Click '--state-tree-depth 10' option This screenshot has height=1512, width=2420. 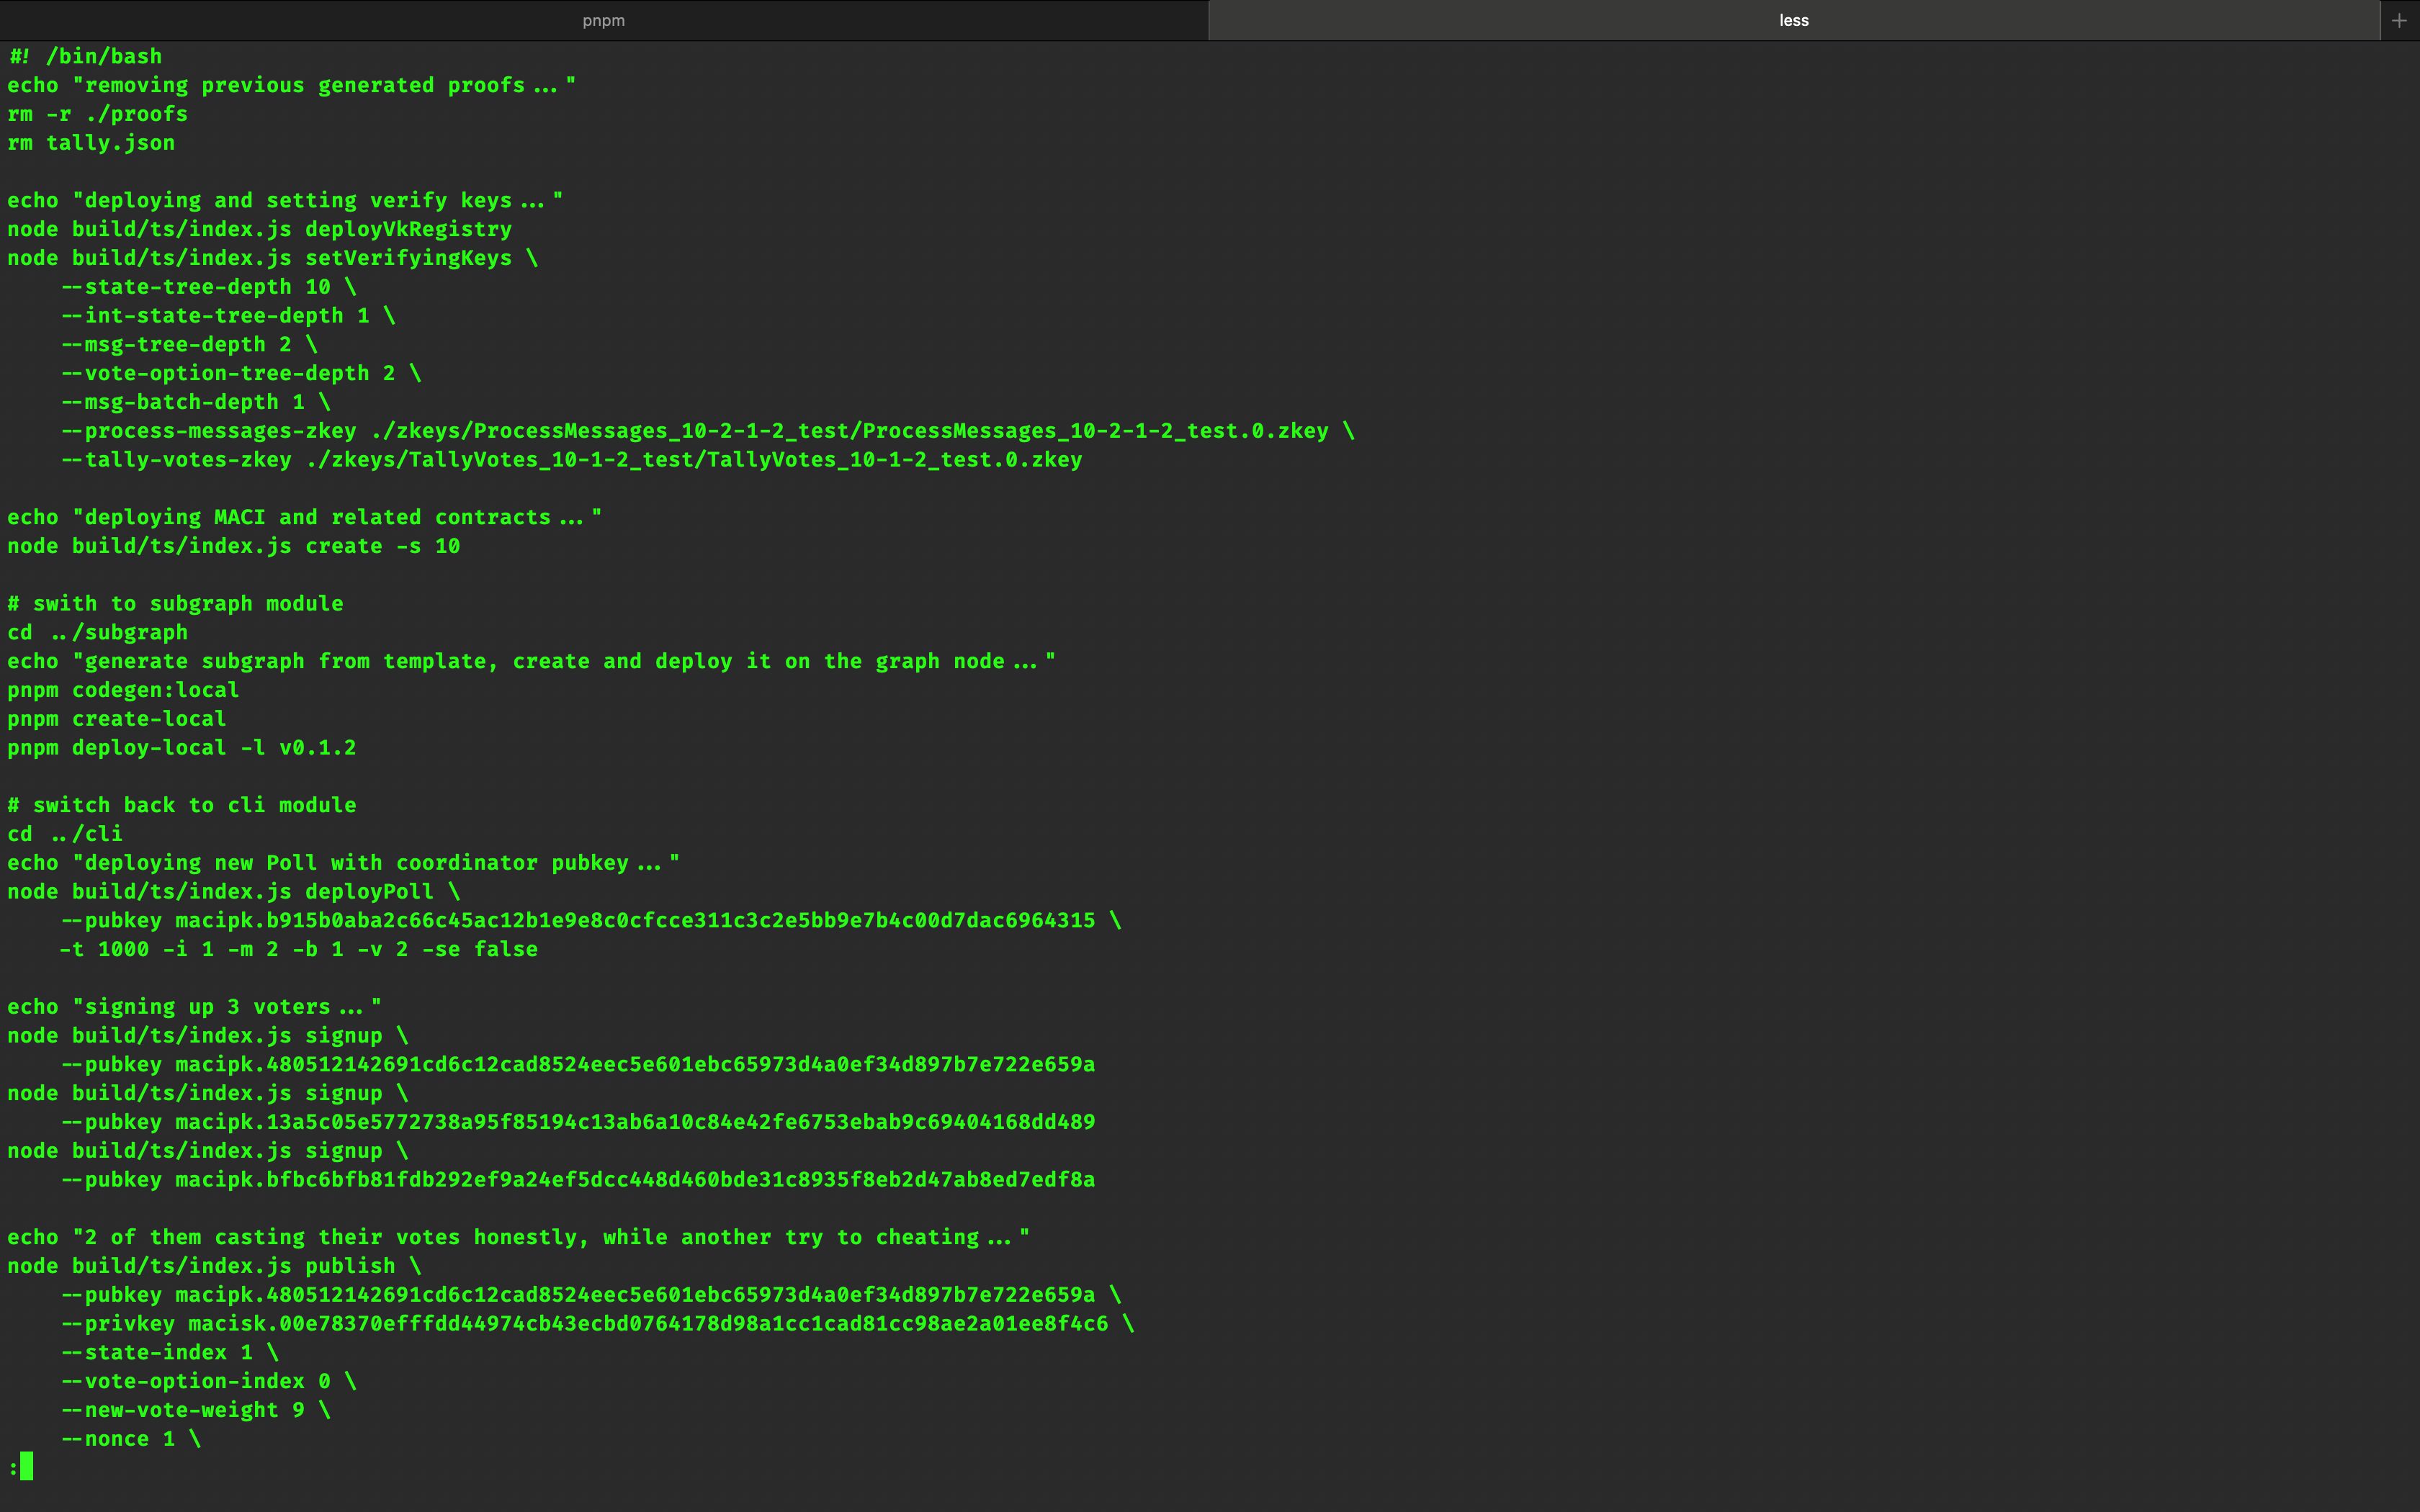click(209, 287)
